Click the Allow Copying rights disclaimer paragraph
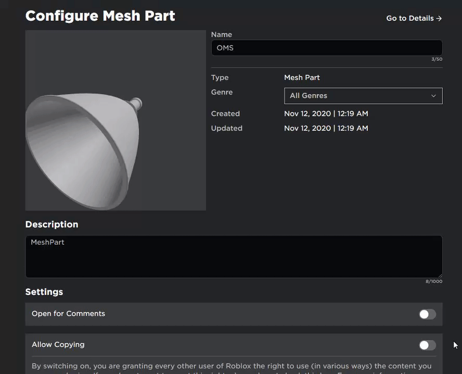This screenshot has width=462, height=374. coord(232,366)
